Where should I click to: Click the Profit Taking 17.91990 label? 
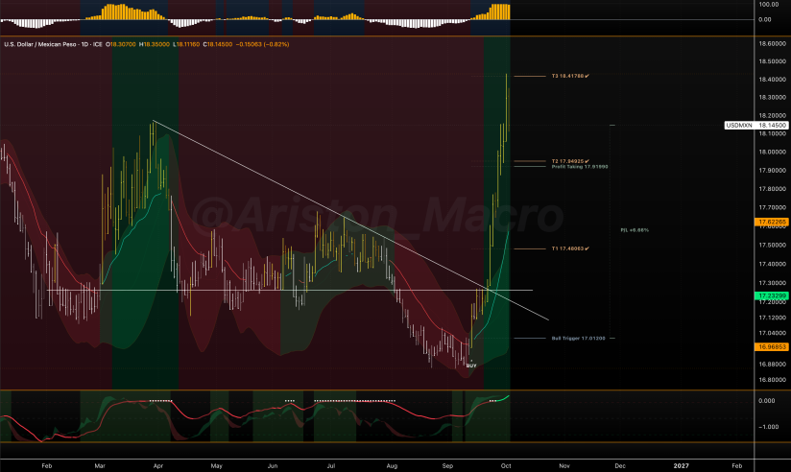580,167
